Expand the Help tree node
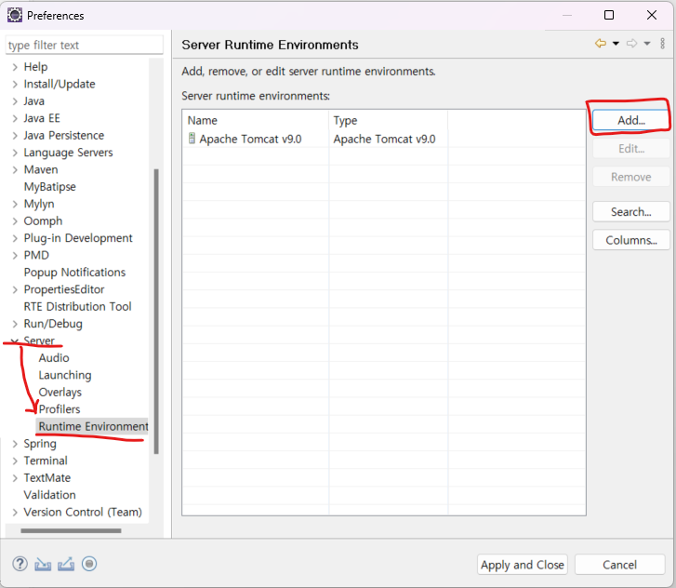This screenshot has height=588, width=676. 15,67
